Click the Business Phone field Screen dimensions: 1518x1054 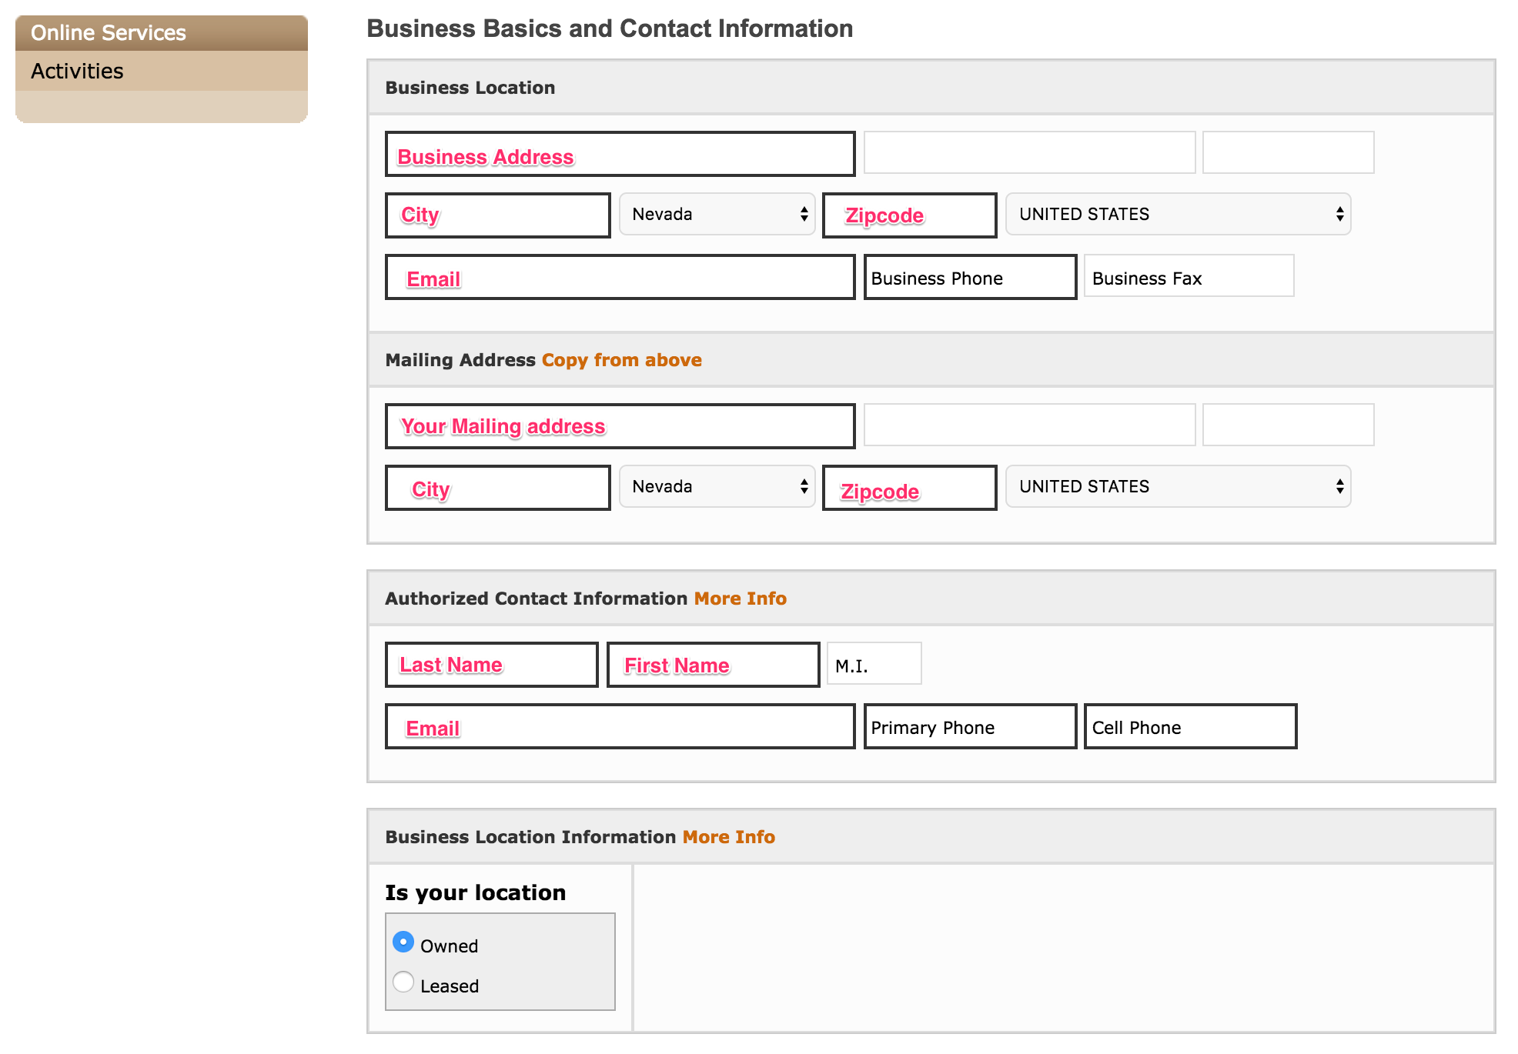[x=970, y=277]
